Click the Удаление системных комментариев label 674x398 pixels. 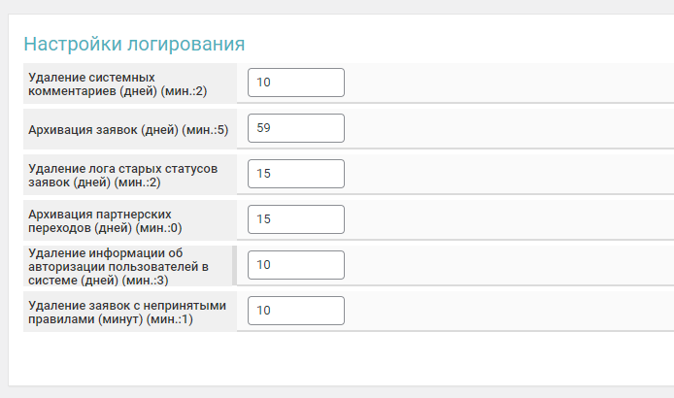118,83
